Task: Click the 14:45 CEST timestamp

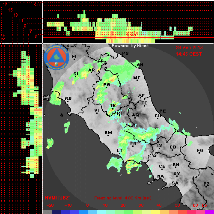Action: 189,54
